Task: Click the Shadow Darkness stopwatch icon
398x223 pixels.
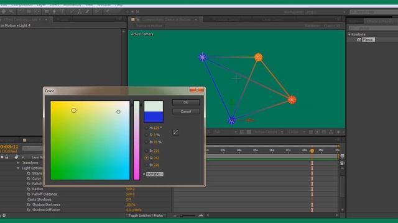Action: [x=29, y=205]
